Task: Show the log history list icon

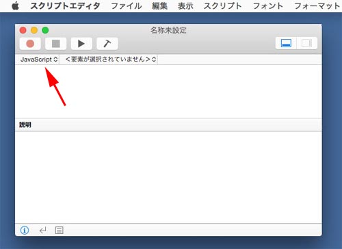Action: (x=60, y=231)
